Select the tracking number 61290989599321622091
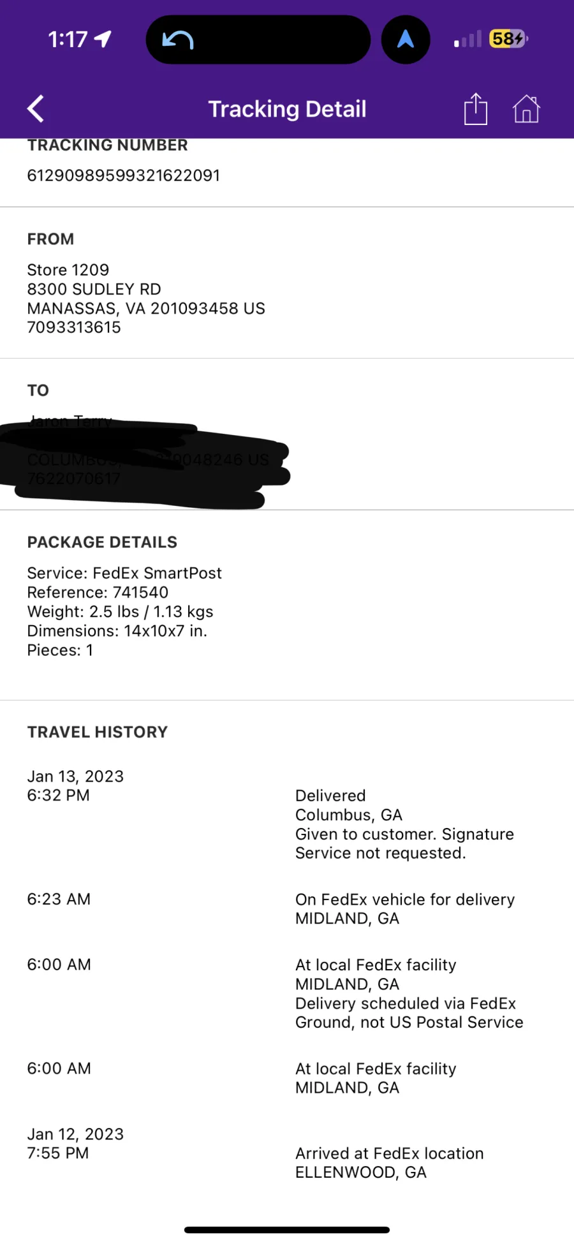Viewport: 574px width, 1244px height. [124, 175]
